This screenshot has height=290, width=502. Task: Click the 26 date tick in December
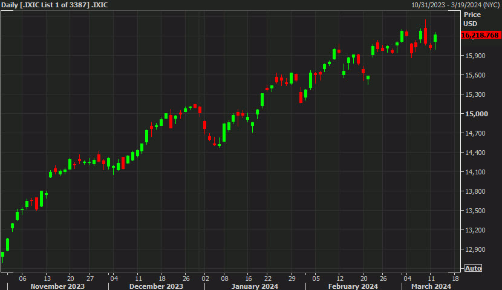(x=186, y=278)
